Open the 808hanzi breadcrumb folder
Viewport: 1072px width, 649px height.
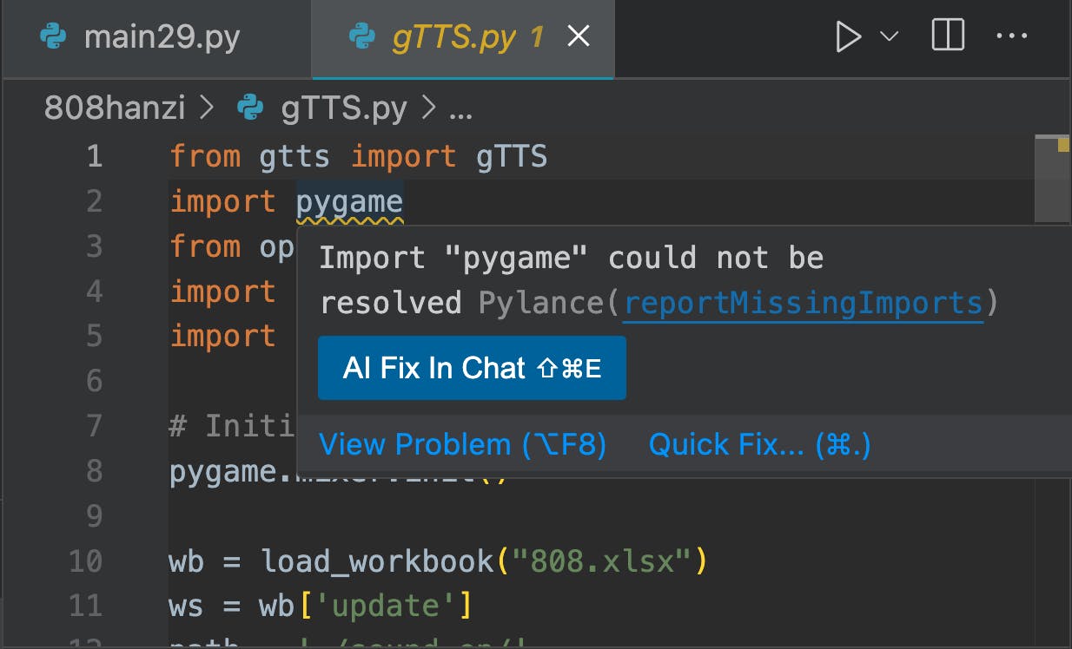click(x=115, y=108)
